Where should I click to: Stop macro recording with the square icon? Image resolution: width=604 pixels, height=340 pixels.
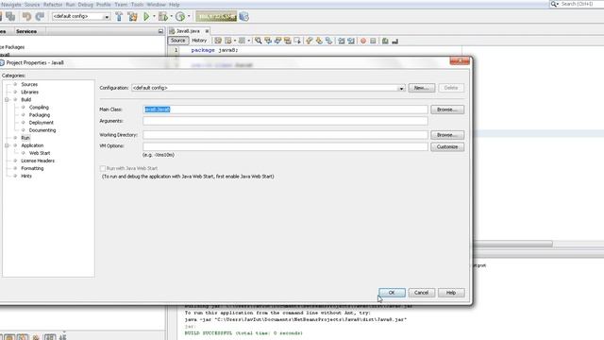373,41
